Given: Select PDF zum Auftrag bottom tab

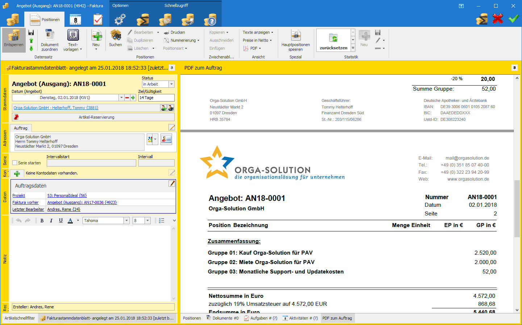Looking at the screenshot, I should point(337,318).
